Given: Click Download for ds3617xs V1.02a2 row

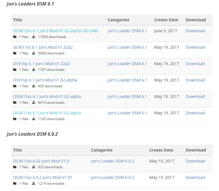Looking at the screenshot, I should point(195,47).
